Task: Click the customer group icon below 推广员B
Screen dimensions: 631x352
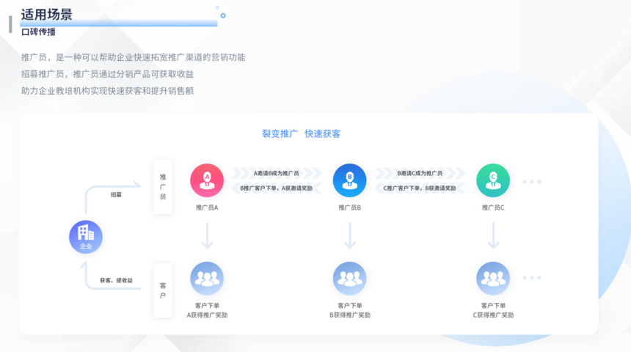Action: click(349, 278)
